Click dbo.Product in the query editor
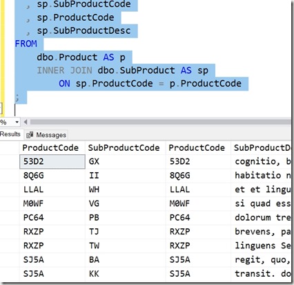The width and height of the screenshot is (294, 285). (x=67, y=57)
